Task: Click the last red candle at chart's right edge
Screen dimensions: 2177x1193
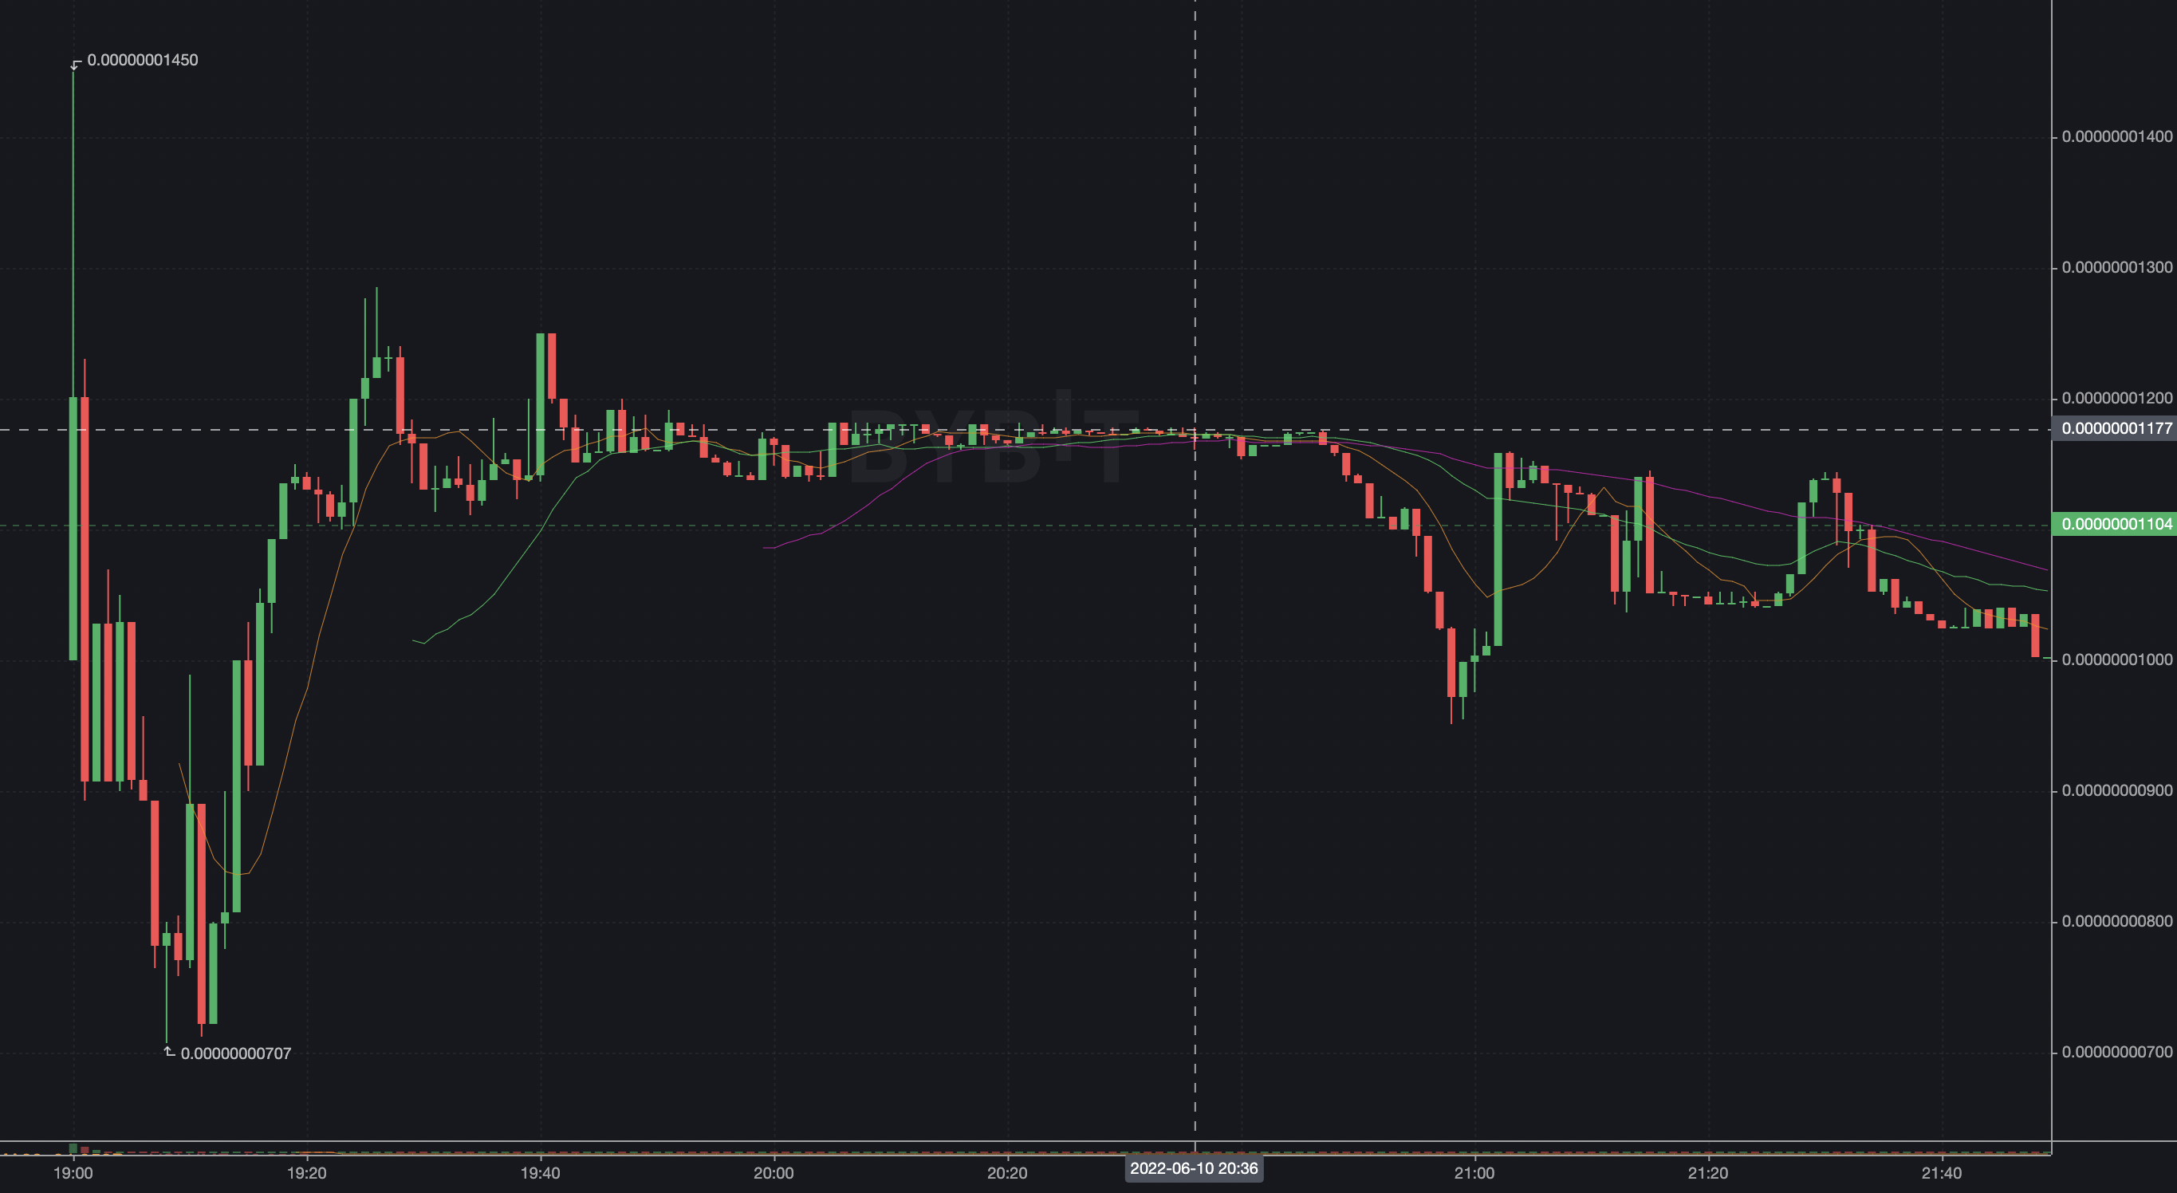Action: click(2035, 636)
